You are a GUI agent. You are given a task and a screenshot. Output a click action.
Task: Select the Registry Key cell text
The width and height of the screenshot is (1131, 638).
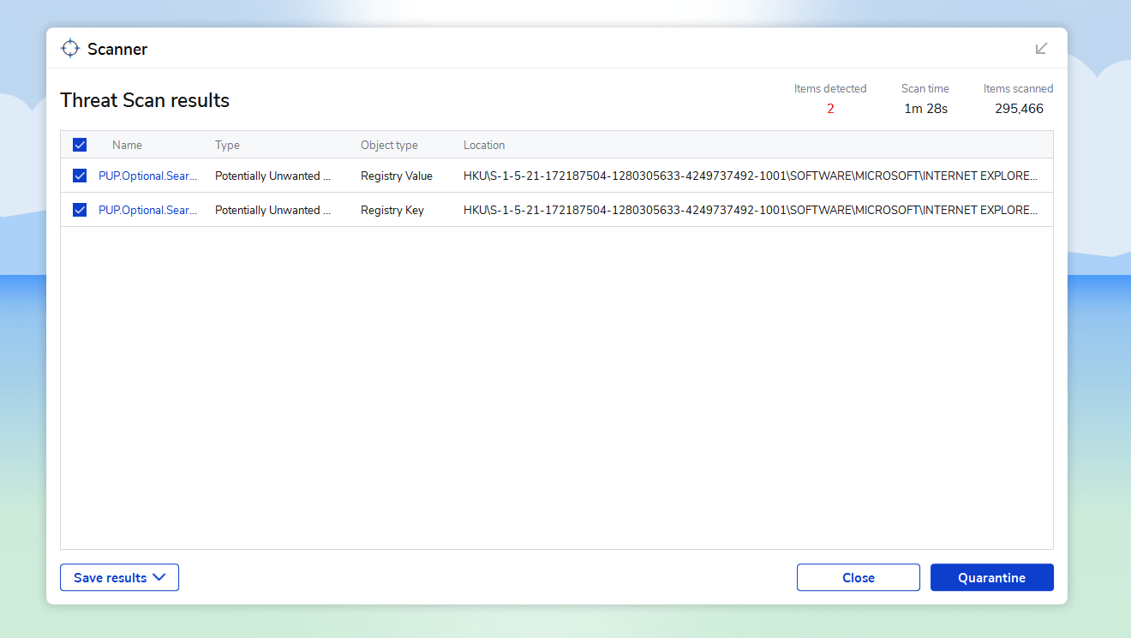coord(392,210)
